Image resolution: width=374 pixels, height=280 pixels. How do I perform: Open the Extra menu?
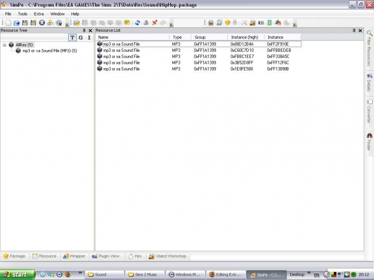tap(39, 14)
